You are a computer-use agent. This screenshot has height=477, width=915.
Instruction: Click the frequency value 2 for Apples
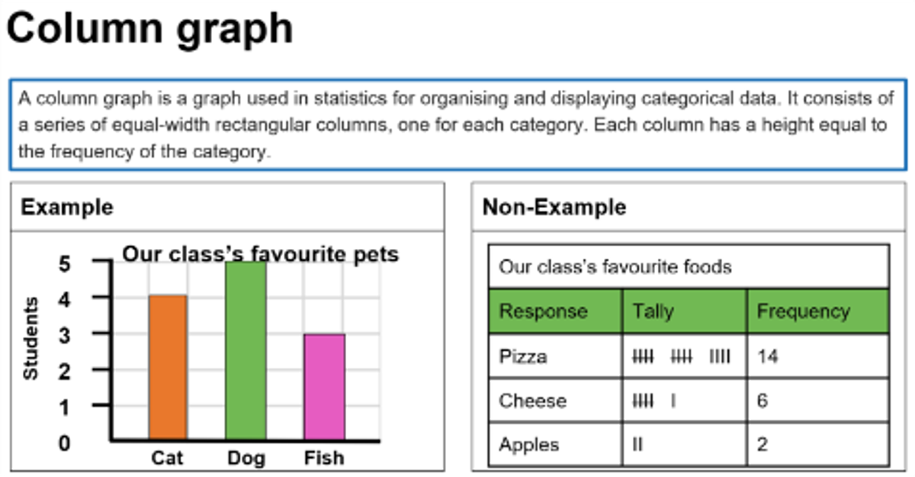click(762, 444)
